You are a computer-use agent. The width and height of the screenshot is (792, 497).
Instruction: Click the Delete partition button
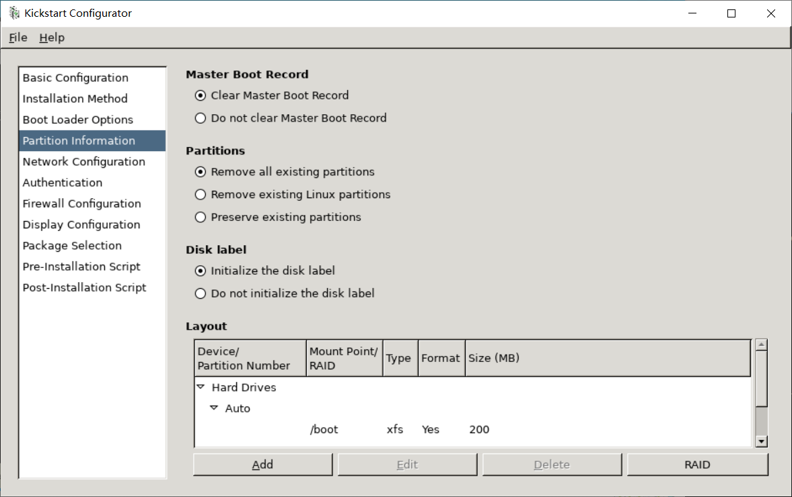(552, 465)
